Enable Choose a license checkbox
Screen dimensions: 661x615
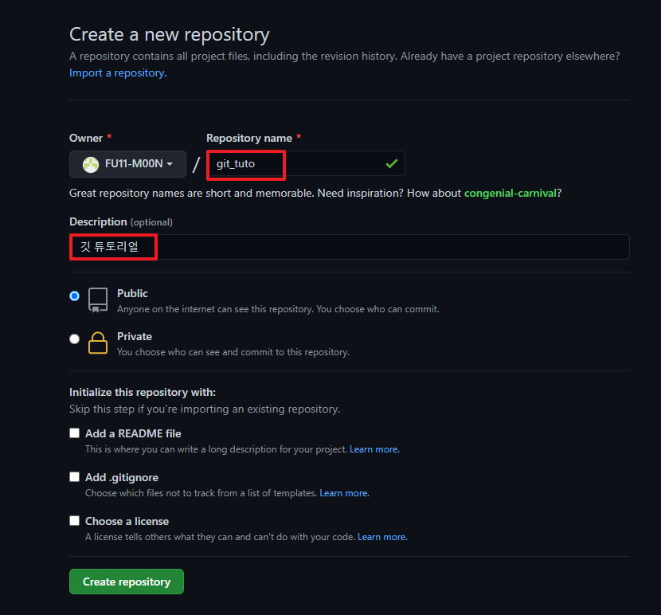pyautogui.click(x=75, y=521)
